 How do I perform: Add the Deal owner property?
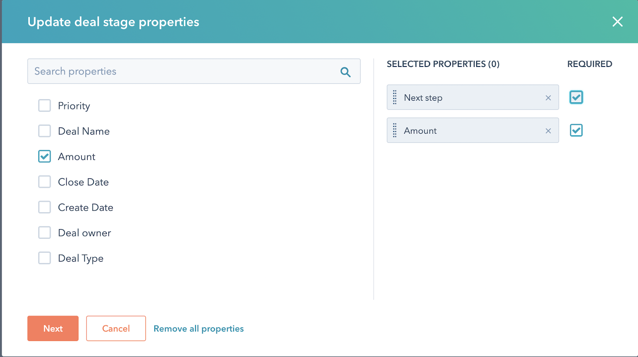[45, 233]
